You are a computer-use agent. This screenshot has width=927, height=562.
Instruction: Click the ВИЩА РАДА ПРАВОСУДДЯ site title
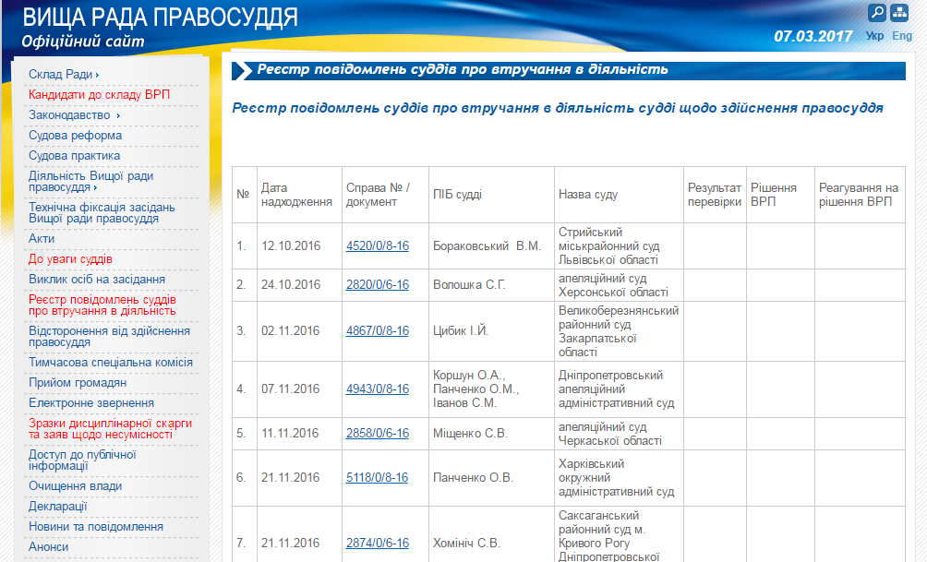click(x=160, y=17)
